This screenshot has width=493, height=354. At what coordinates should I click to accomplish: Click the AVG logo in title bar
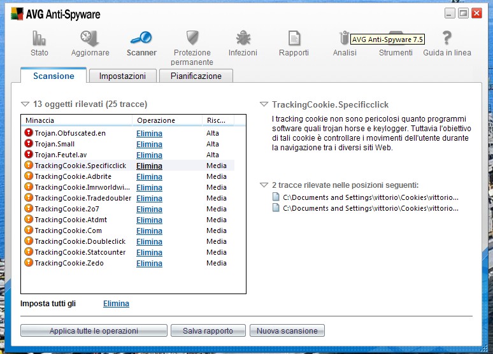(17, 14)
